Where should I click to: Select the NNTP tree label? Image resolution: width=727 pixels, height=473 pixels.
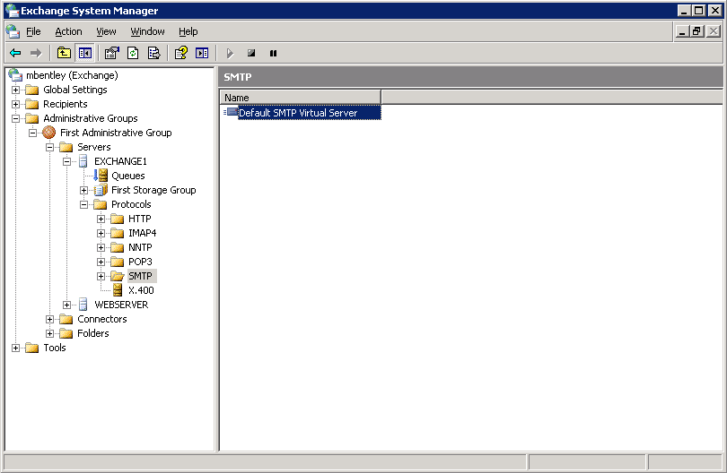[140, 247]
